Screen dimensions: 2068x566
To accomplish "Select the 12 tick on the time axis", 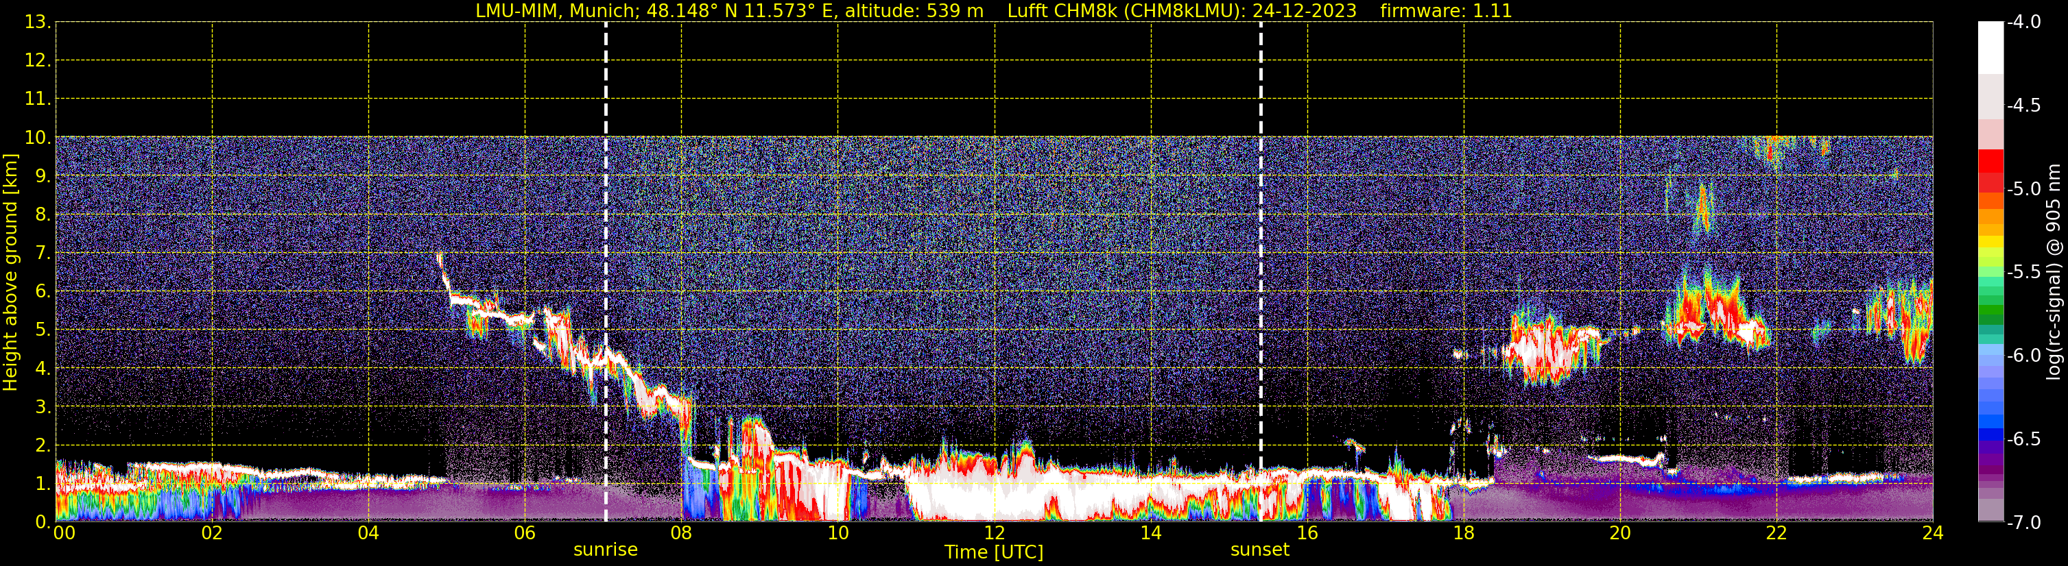I will tap(994, 534).
